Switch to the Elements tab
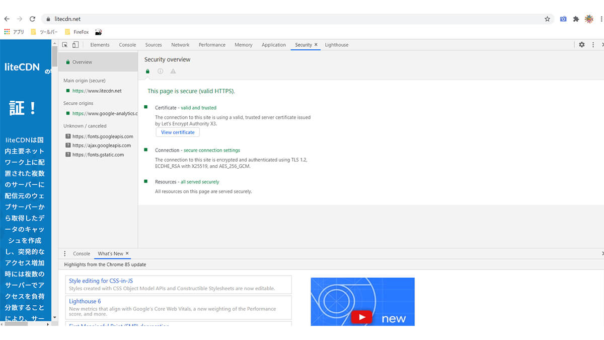Image resolution: width=604 pixels, height=340 pixels. 100,45
